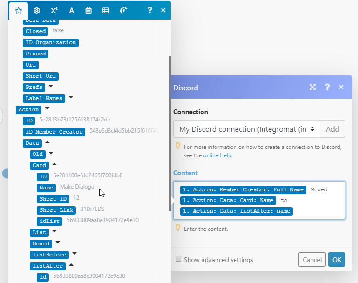
Task: Open the starred favorites tab
Action: tap(19, 11)
